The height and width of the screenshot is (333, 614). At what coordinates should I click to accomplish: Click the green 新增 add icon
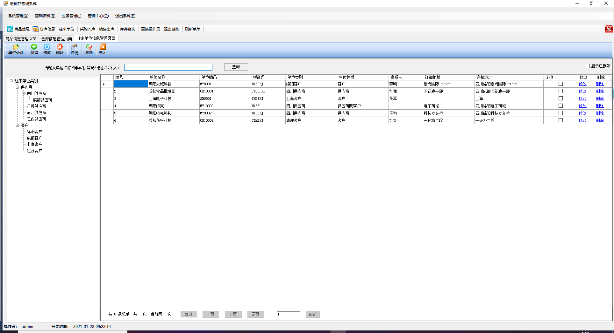pyautogui.click(x=34, y=47)
